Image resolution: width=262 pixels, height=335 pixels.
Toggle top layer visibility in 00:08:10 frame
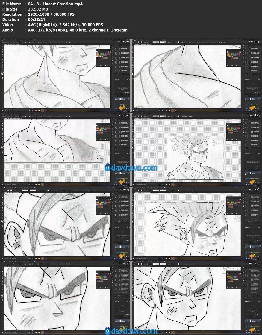[x=246, y=172]
